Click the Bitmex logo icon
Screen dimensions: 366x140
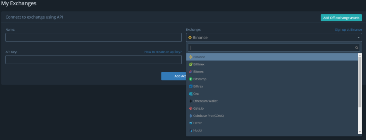click(x=191, y=72)
